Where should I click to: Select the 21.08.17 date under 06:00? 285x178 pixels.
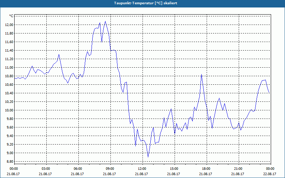(77, 174)
